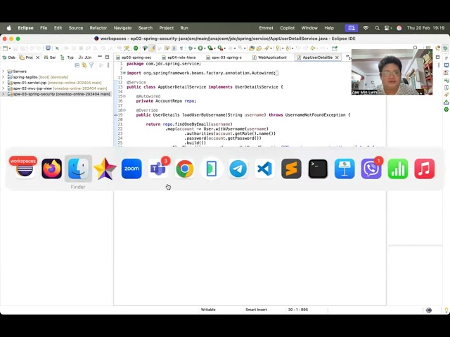Viewport: 450px width, 337px height.
Task: Select Finder in the app switcher
Action: 78,168
